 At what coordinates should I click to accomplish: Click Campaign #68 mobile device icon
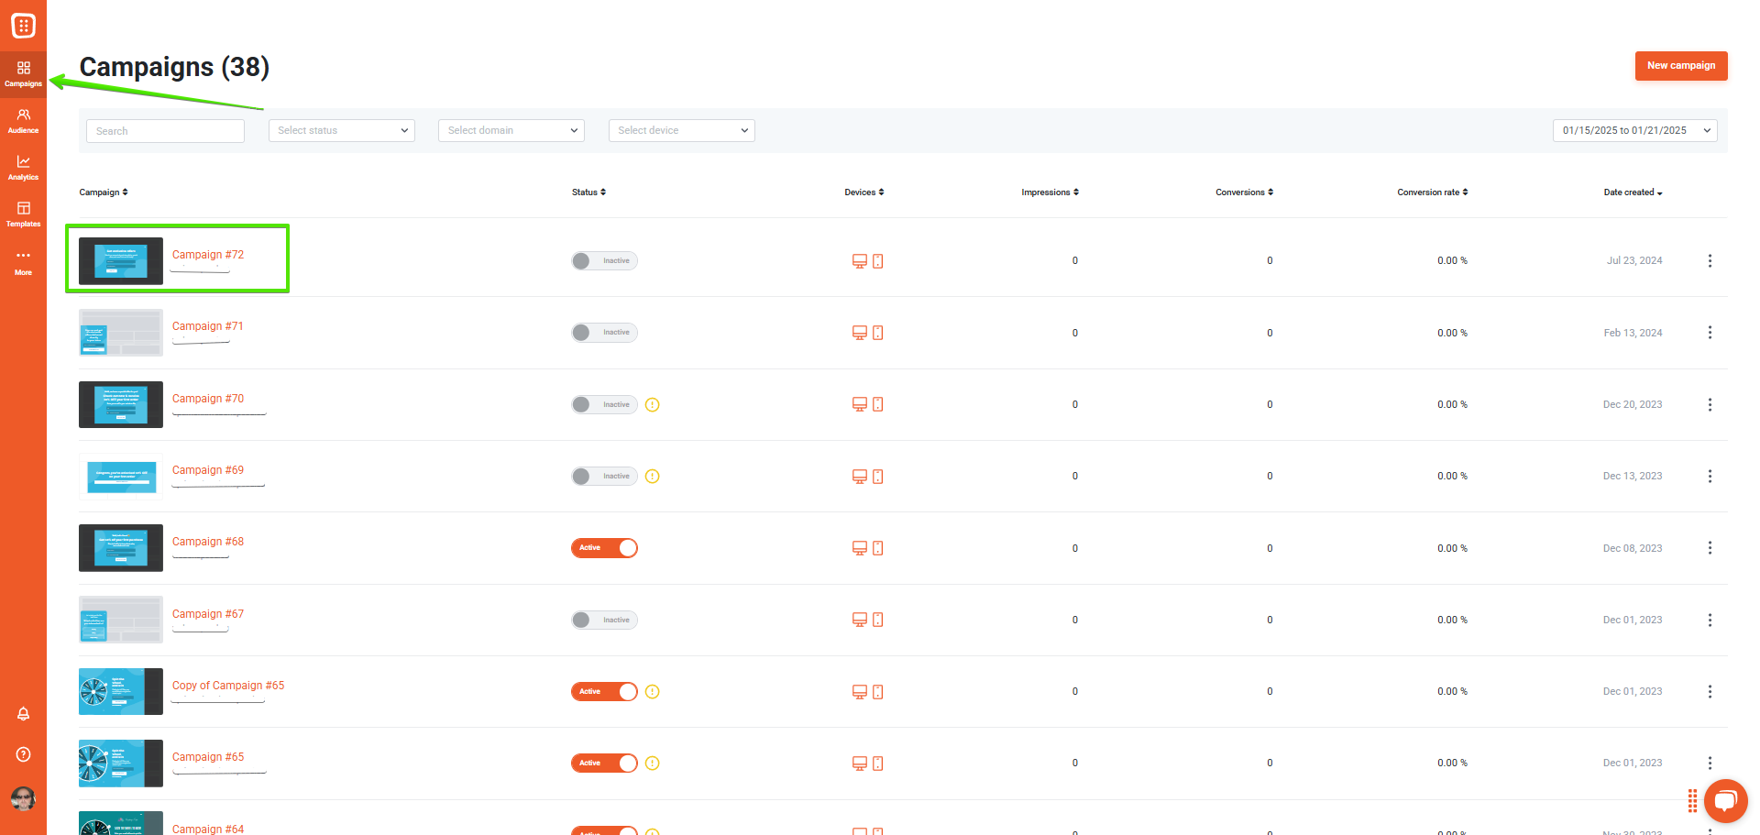point(878,548)
